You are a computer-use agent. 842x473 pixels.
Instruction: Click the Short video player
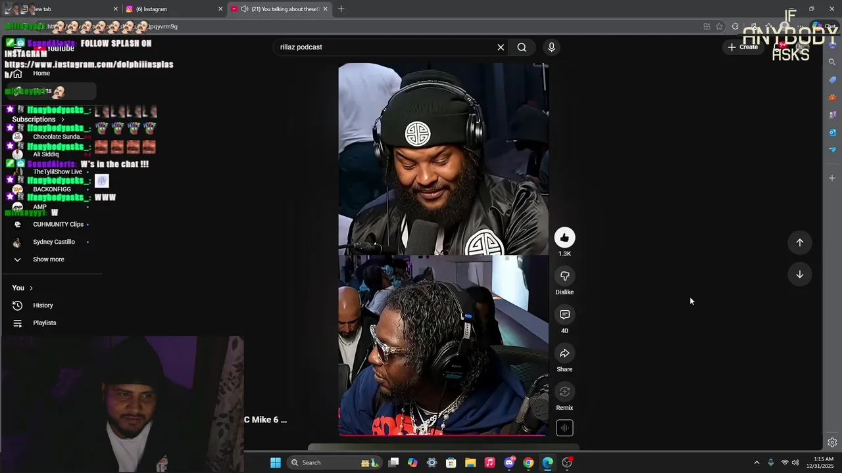click(x=443, y=250)
